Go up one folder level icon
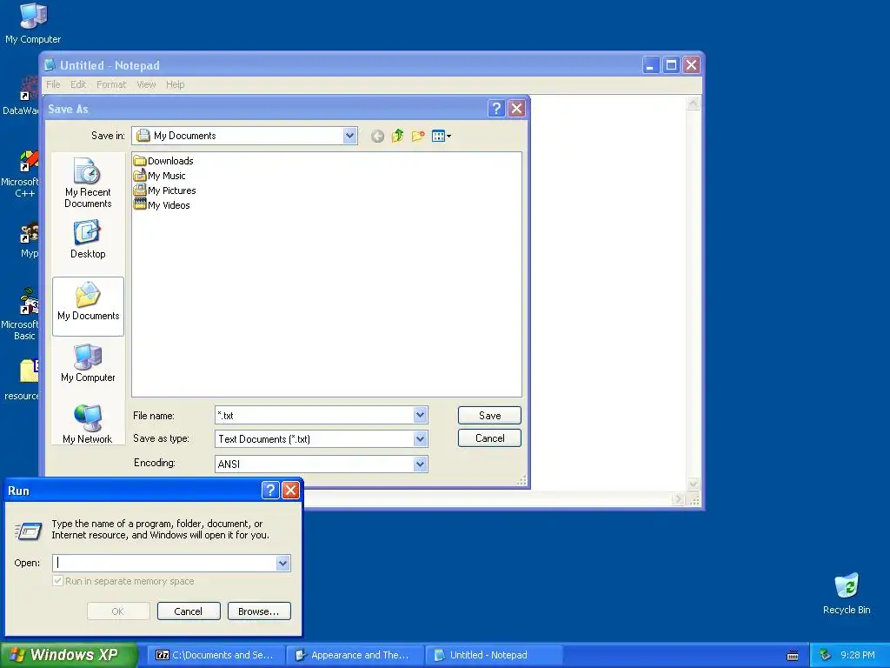The height and width of the screenshot is (668, 890). pos(398,136)
